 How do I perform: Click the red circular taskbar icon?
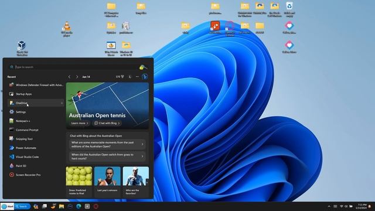96,206
